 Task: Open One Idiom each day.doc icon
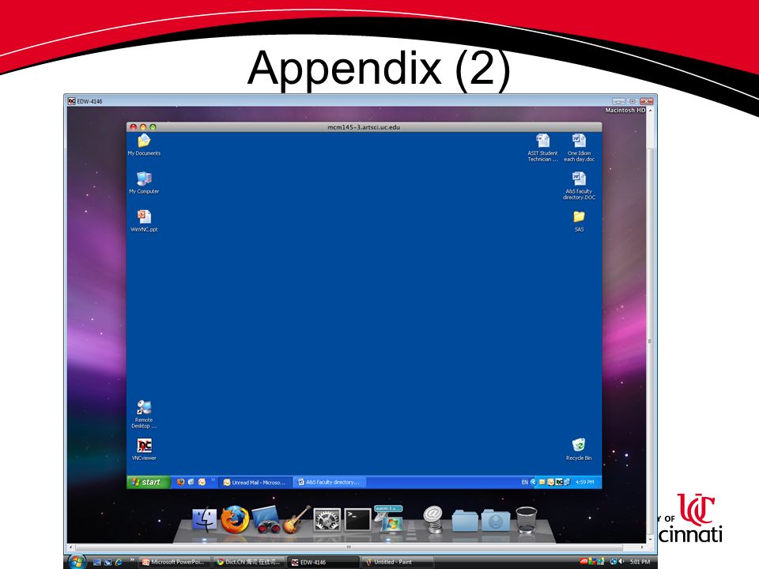coord(579,147)
